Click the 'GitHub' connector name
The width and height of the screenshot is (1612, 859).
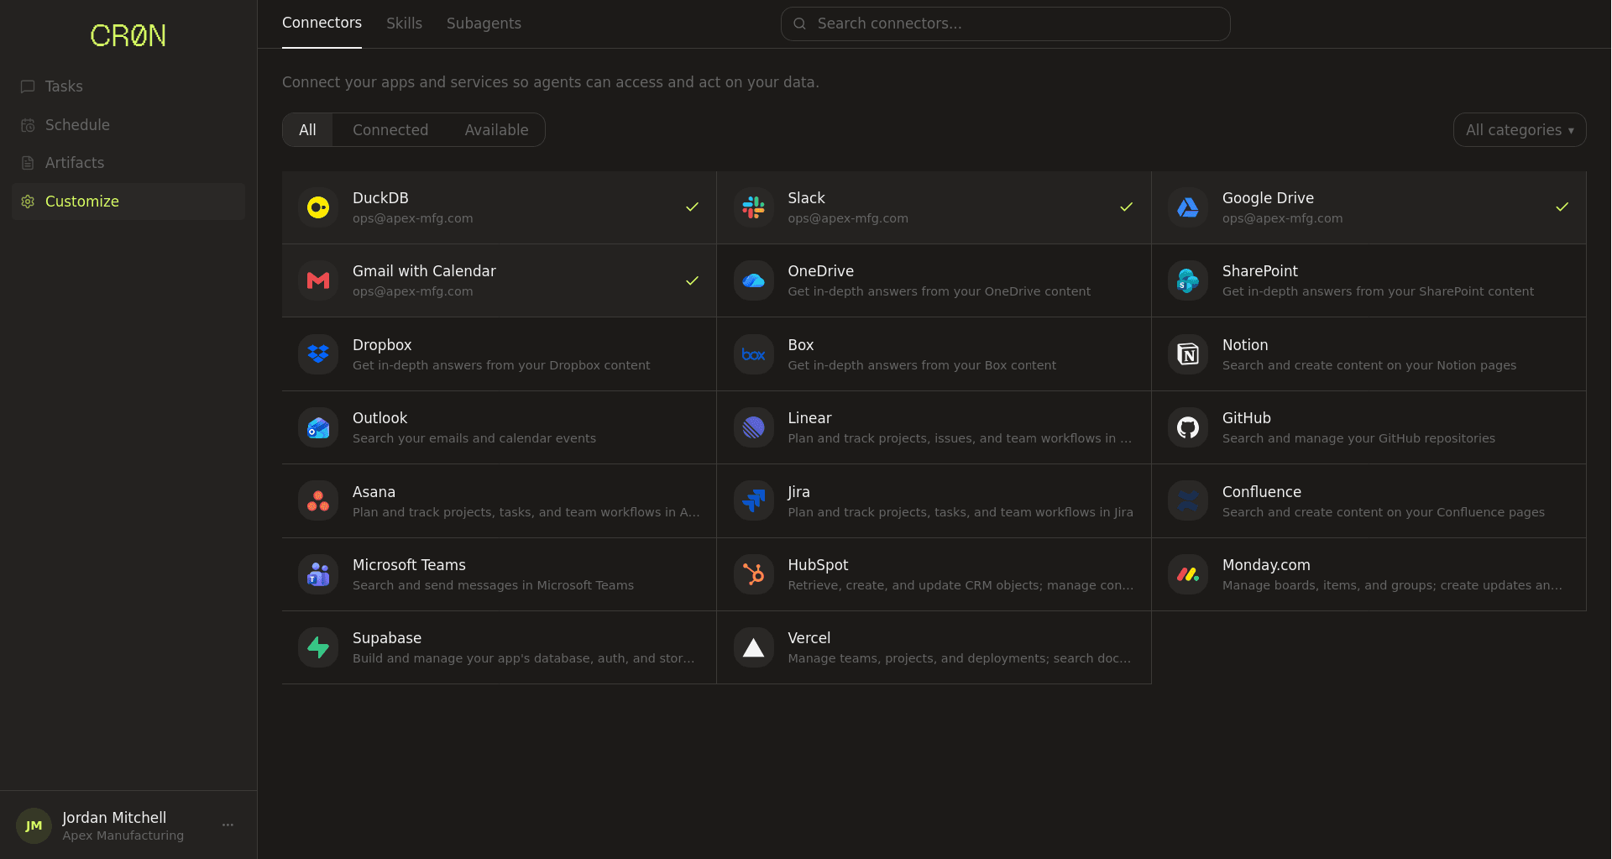pyautogui.click(x=1247, y=418)
